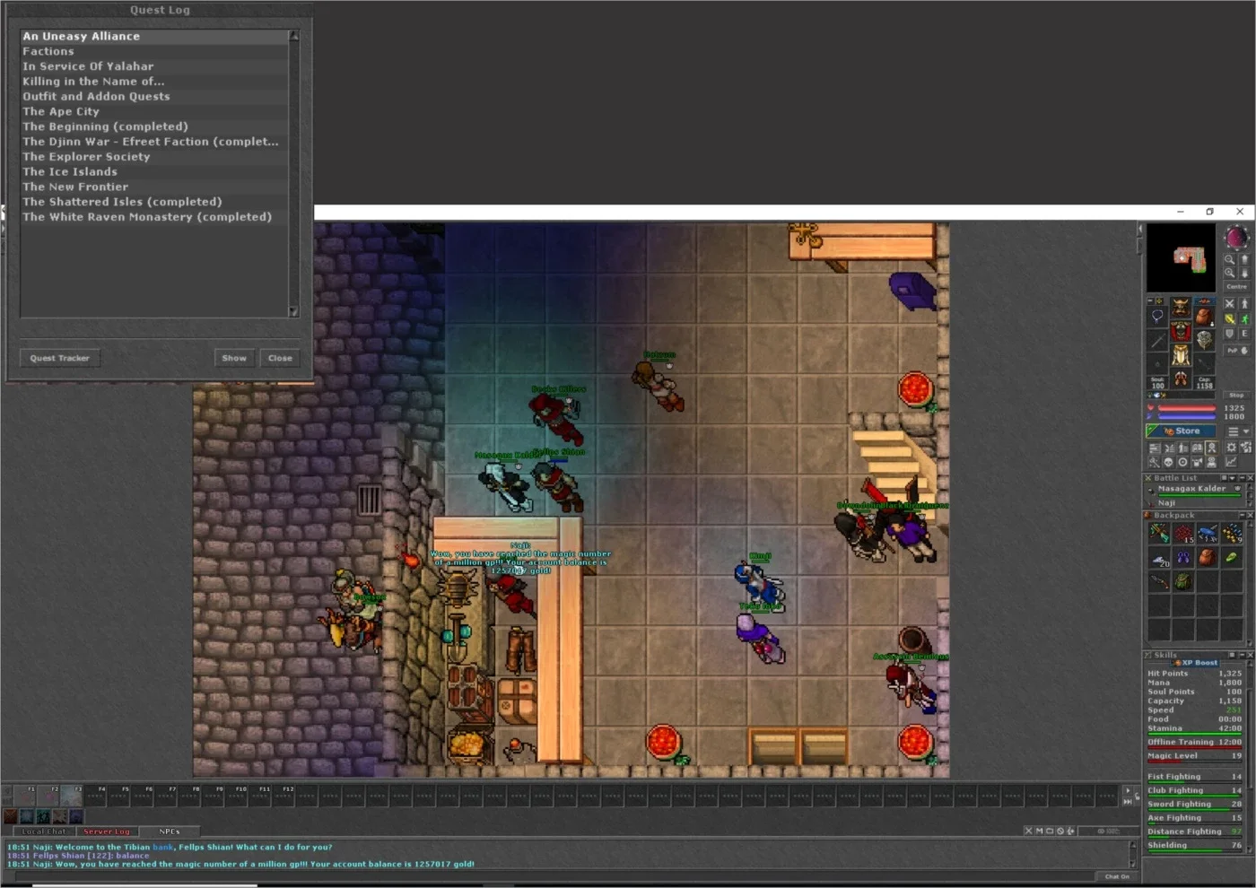Screen dimensions: 1256x888
Task: Zoom out the minimap
Action: pyautogui.click(x=1229, y=259)
